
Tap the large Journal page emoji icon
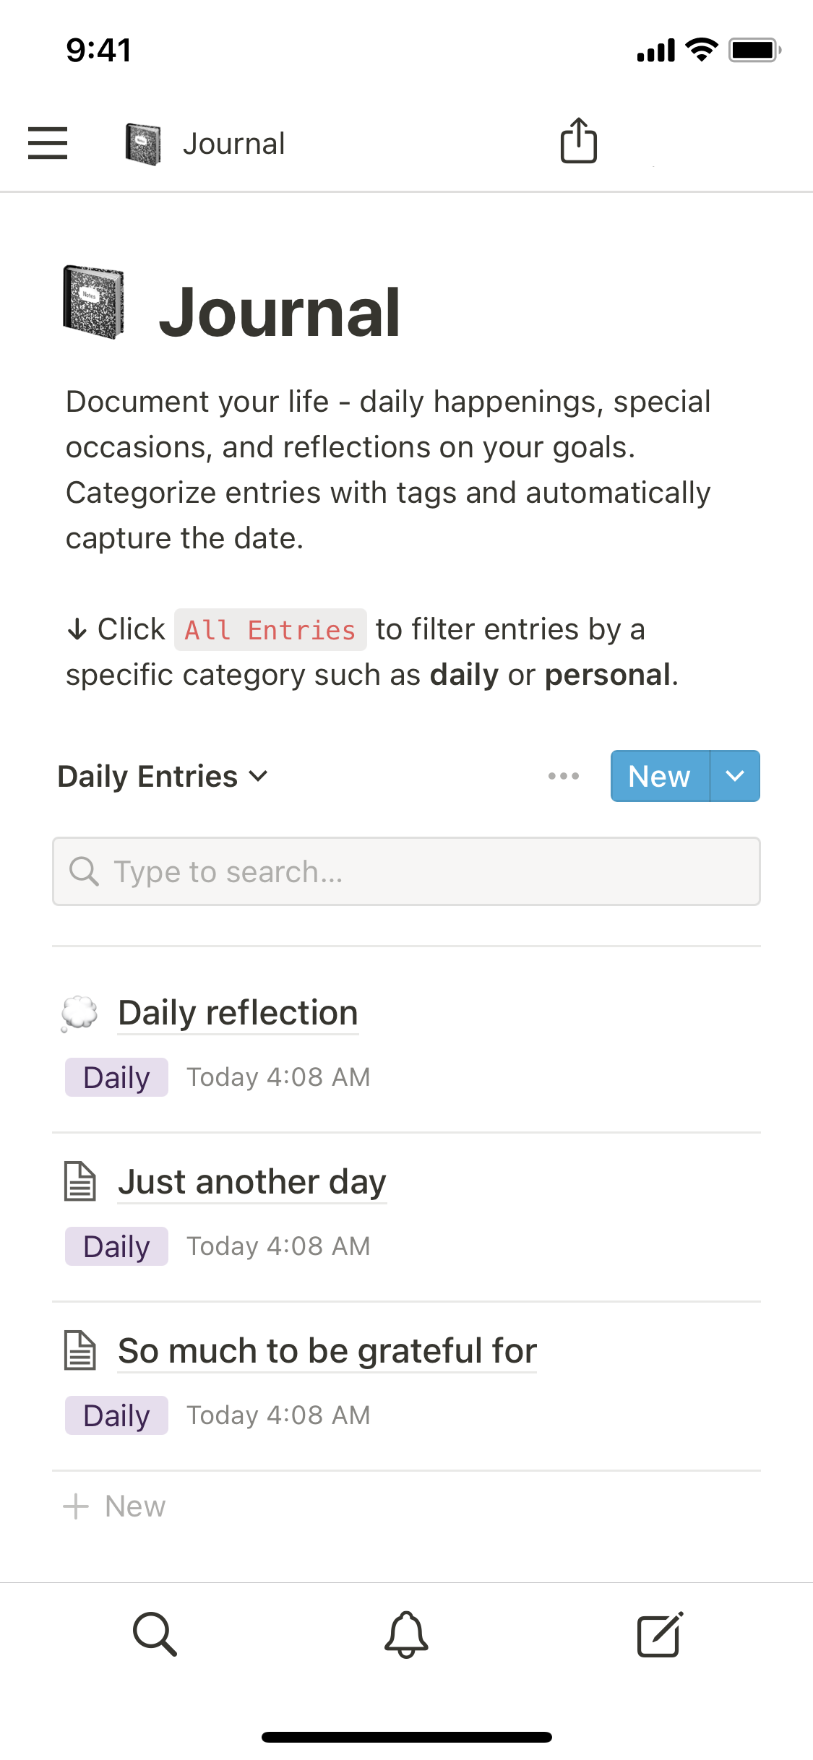point(94,303)
